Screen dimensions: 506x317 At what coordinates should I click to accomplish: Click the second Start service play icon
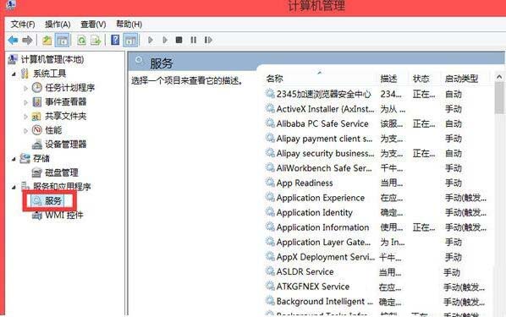[x=165, y=40]
